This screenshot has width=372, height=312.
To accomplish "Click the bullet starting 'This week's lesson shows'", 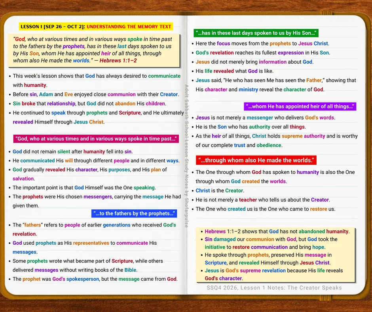I will [97, 80].
